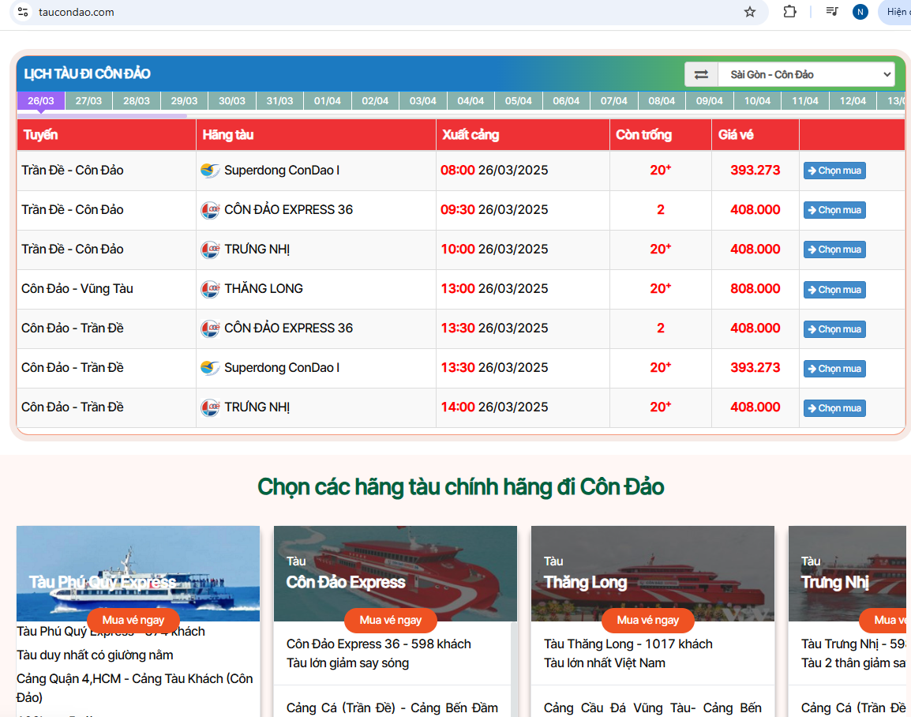Show schedule for 09/04

click(x=710, y=100)
